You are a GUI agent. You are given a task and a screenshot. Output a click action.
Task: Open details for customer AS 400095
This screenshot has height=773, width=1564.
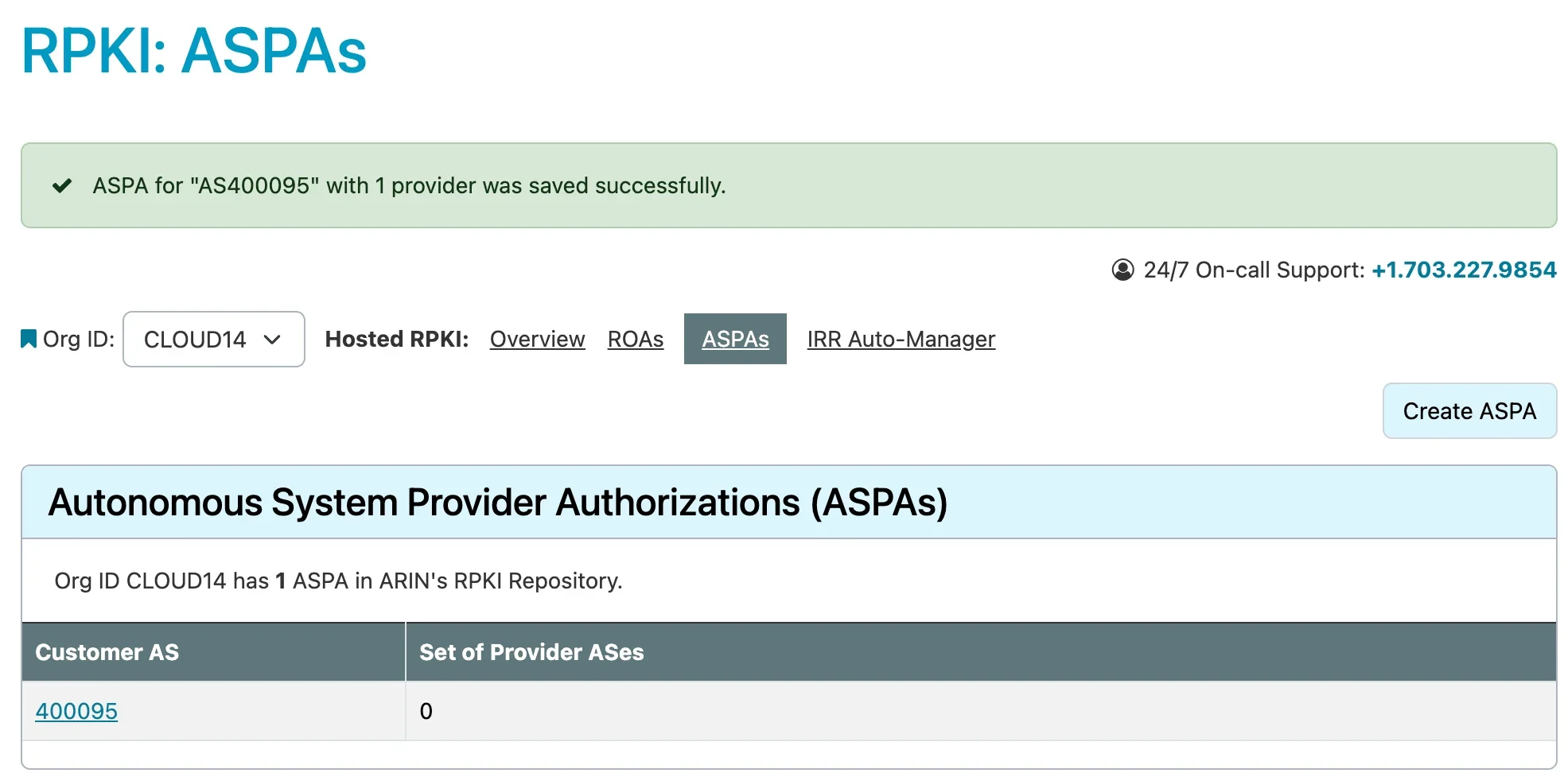coord(76,711)
